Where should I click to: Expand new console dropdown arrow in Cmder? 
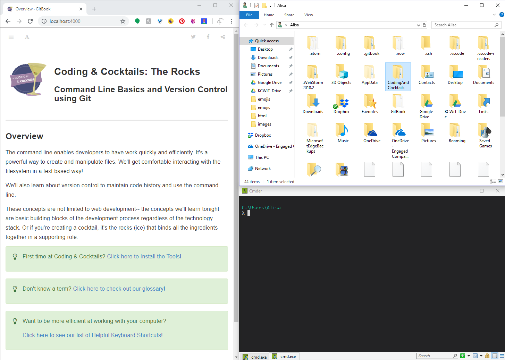coord(469,356)
